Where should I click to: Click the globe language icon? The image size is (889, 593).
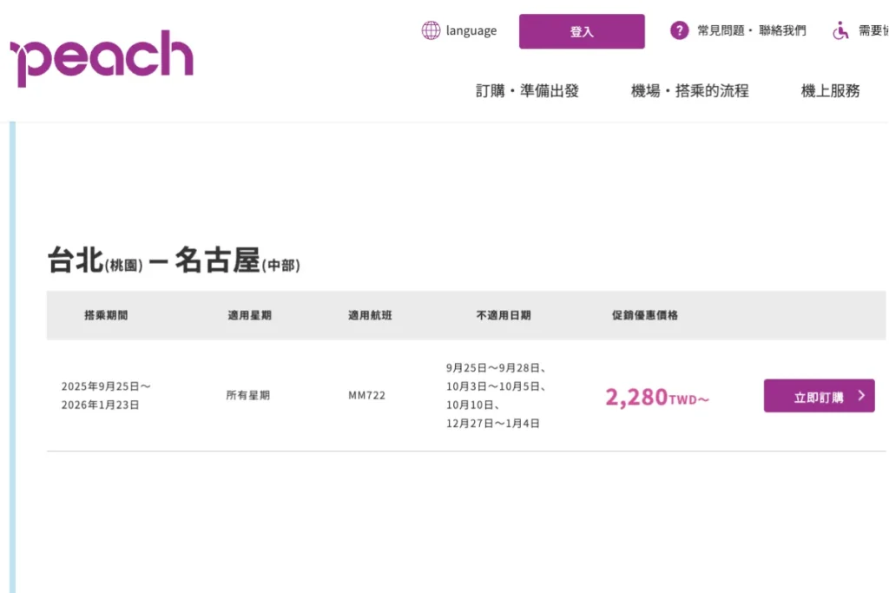[431, 30]
